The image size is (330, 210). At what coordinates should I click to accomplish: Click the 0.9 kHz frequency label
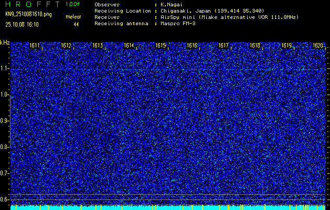5,121
